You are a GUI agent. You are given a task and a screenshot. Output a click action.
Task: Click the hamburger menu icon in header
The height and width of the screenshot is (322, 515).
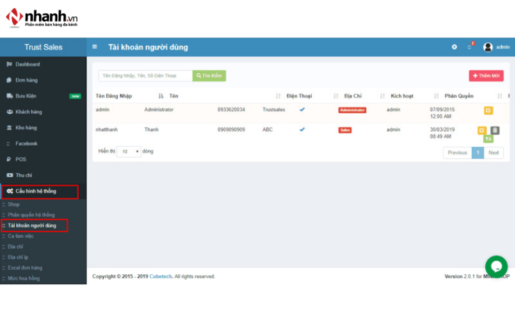95,47
